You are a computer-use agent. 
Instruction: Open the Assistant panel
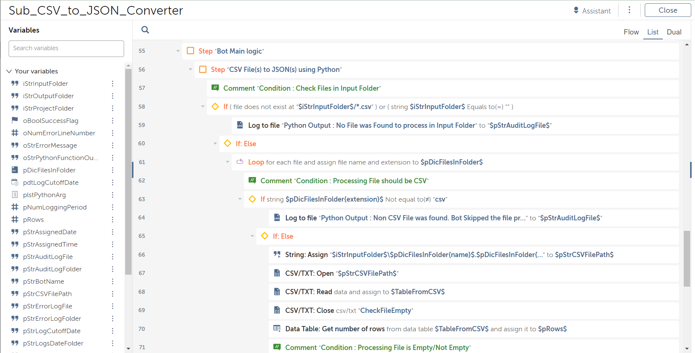(x=592, y=11)
